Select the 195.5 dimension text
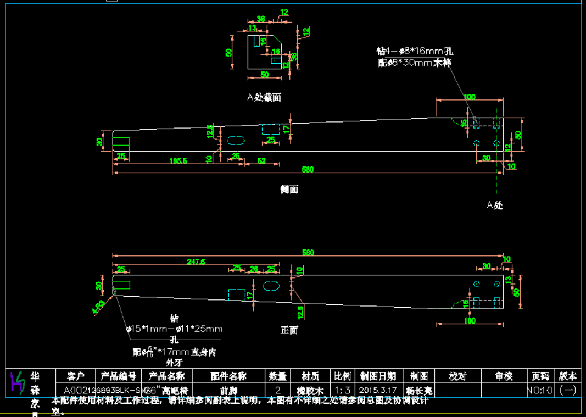The width and height of the screenshot is (586, 417). 178,161
